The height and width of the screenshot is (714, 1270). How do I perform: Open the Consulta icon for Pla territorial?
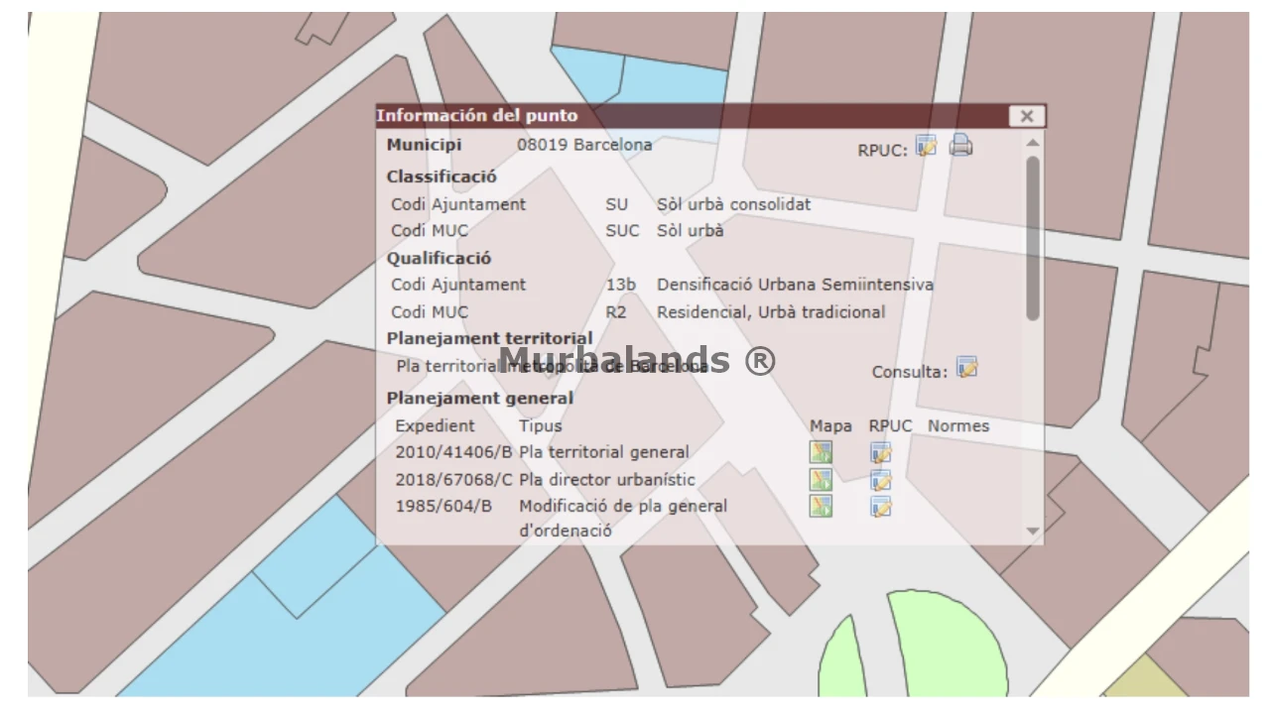click(x=966, y=367)
